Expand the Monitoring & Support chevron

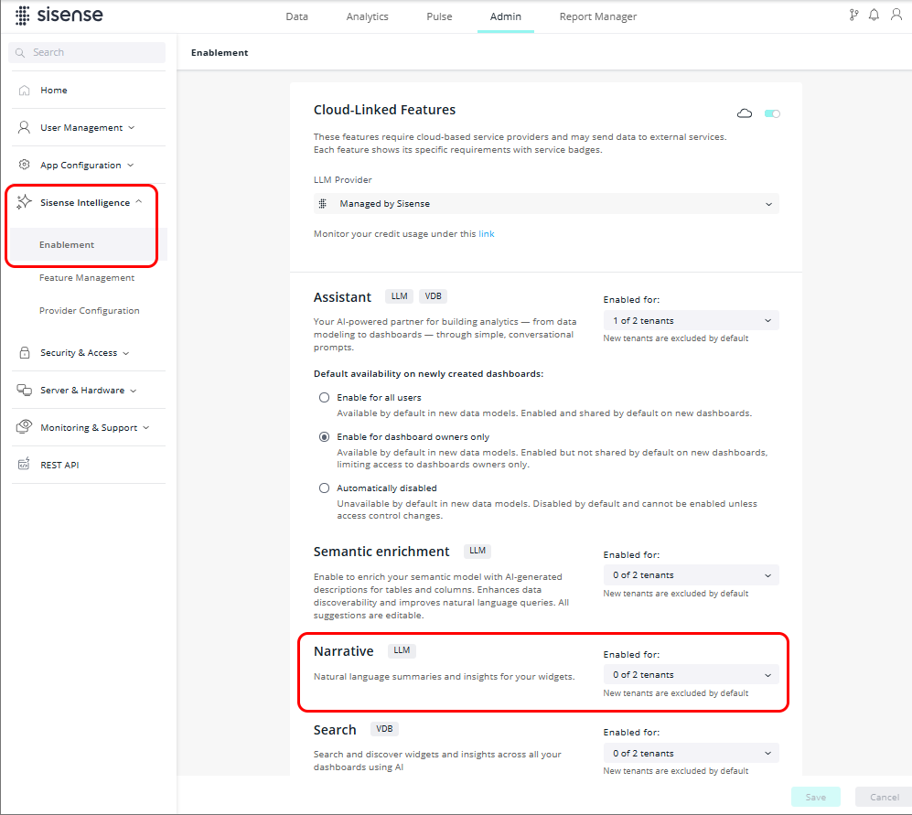(146, 427)
